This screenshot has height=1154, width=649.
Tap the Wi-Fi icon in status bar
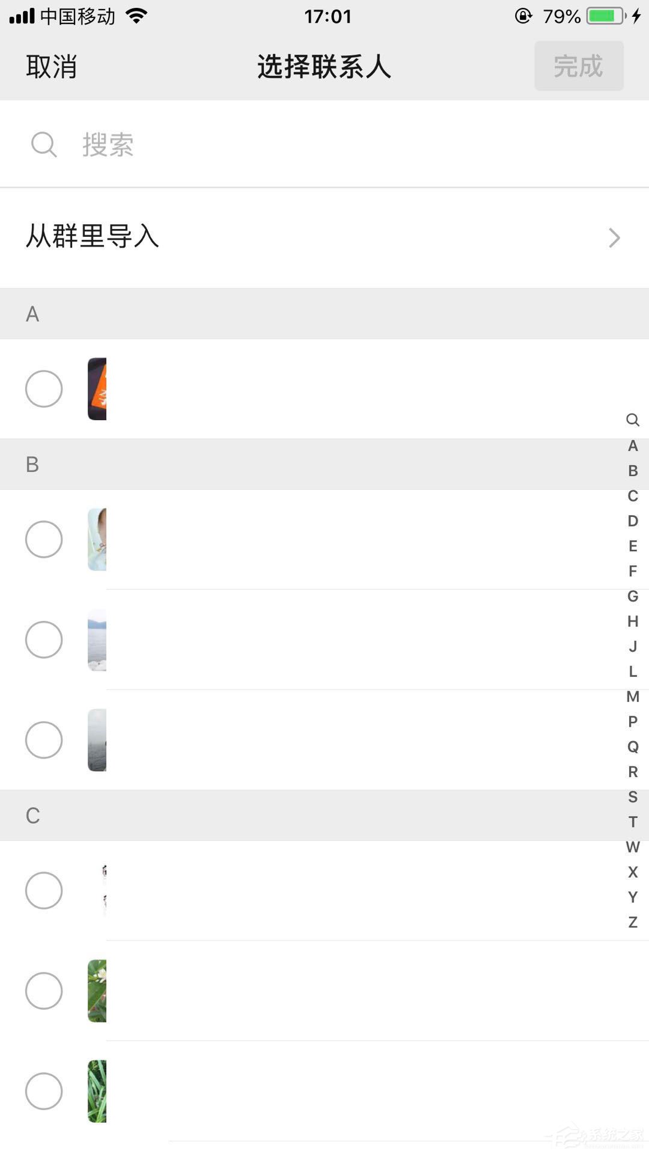click(137, 16)
